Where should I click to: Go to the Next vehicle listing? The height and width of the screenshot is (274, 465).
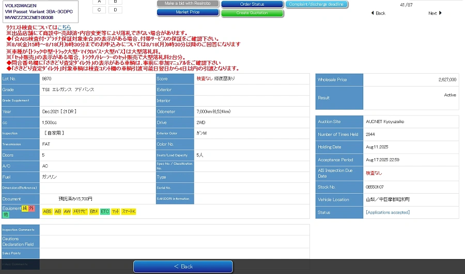tap(435, 13)
